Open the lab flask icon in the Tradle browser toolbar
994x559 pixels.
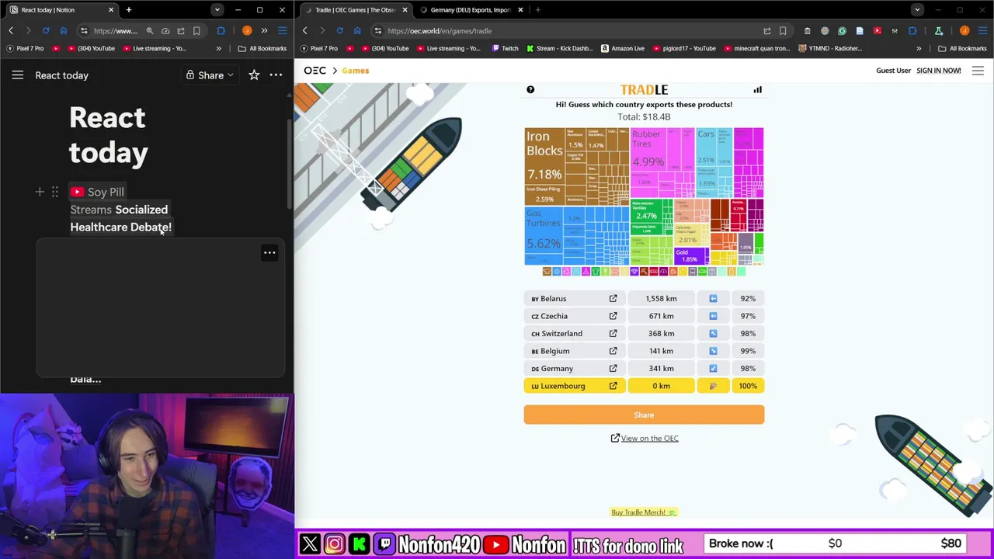click(x=938, y=31)
